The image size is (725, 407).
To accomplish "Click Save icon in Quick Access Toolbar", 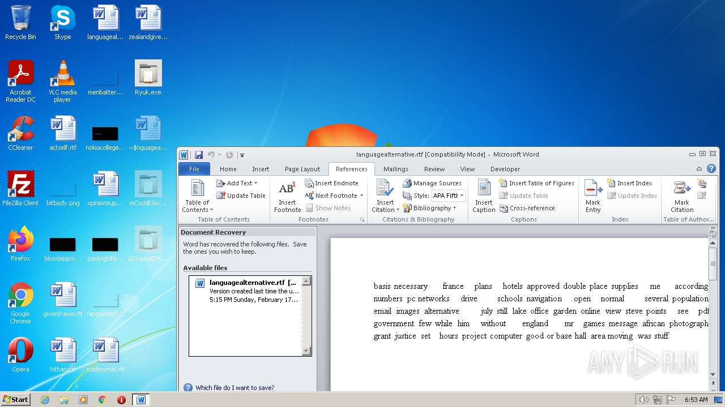I will click(199, 155).
